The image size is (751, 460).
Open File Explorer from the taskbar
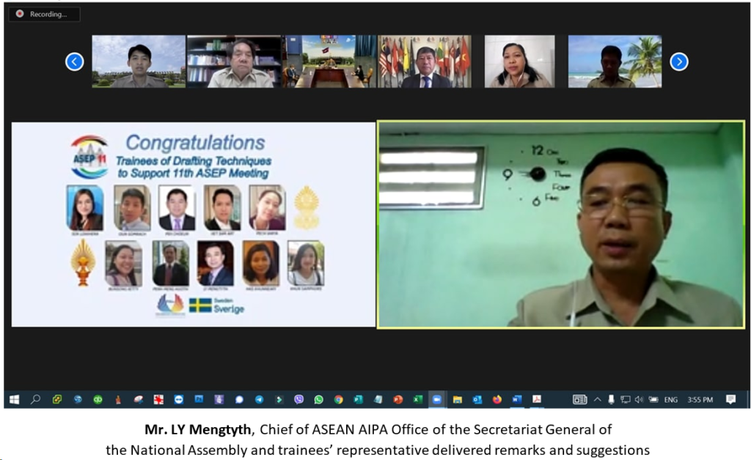[x=458, y=399]
